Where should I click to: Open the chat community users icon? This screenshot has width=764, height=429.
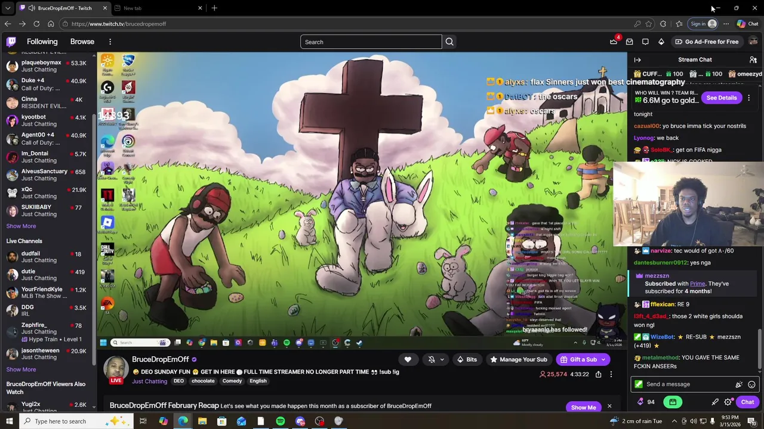[753, 60]
